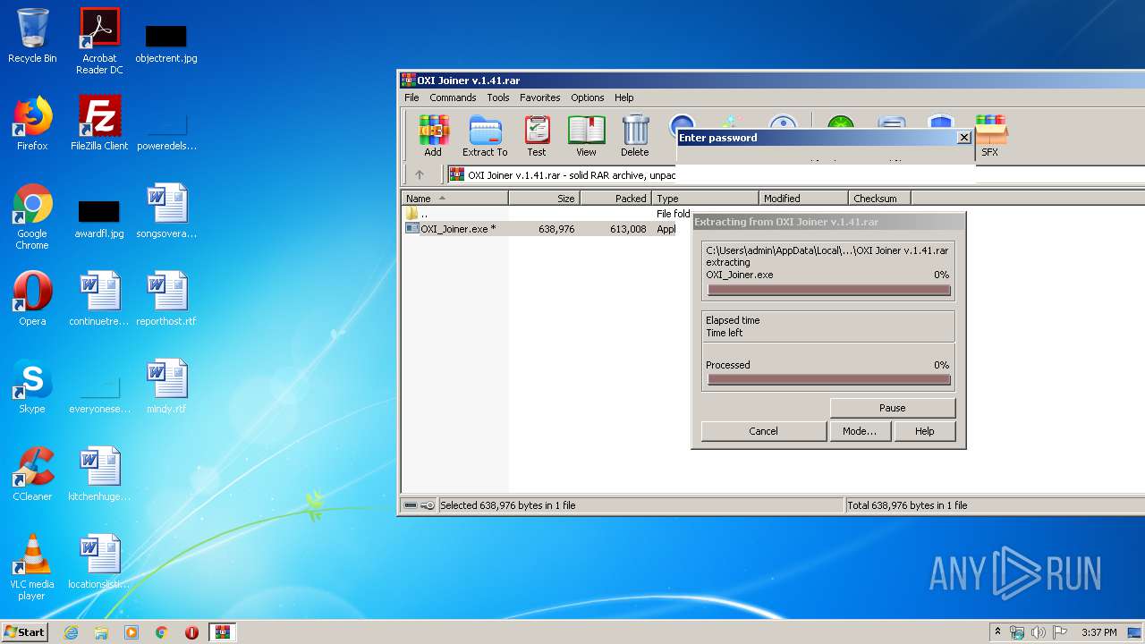Select the Firefox desktop shortcut
1145x644 pixels.
point(32,123)
